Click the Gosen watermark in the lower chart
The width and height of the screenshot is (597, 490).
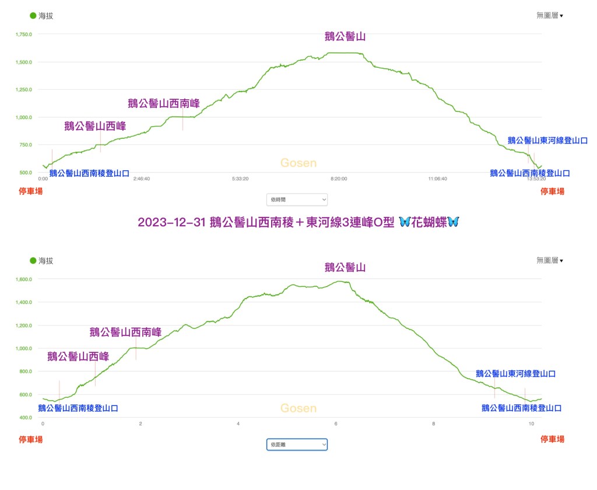click(298, 408)
